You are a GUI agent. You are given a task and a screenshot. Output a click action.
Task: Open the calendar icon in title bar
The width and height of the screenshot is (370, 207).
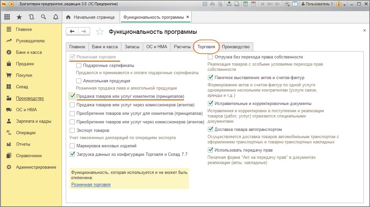click(x=253, y=4)
